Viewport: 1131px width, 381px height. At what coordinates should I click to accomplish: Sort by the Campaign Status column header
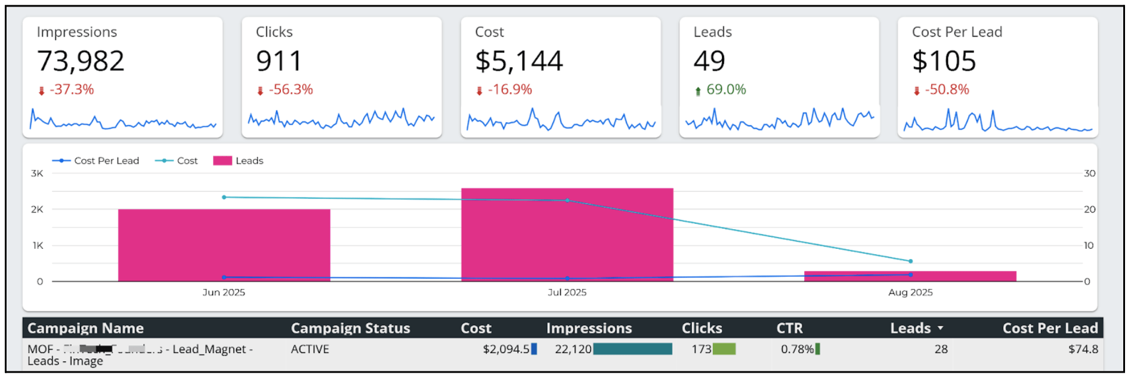[x=351, y=328]
